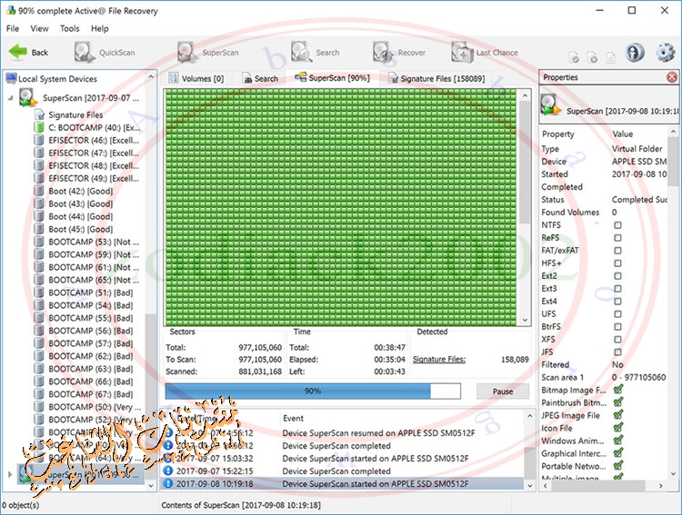
Task: Select the C: BOOTCAMP (40:) volume icon
Action: pos(39,127)
